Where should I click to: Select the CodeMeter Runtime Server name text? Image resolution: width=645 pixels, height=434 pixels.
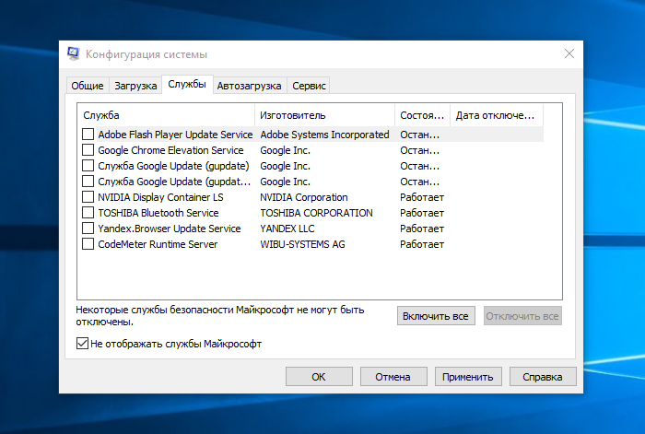coord(158,244)
